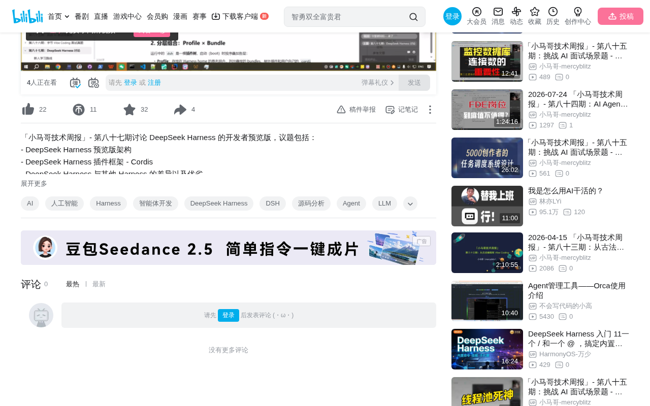Image resolution: width=650 pixels, height=406 pixels.
Task: Expand description via 展开更多
Action: 34,184
